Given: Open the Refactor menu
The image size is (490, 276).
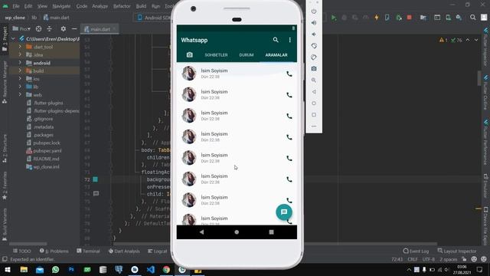Looking at the screenshot, I should coord(122,6).
